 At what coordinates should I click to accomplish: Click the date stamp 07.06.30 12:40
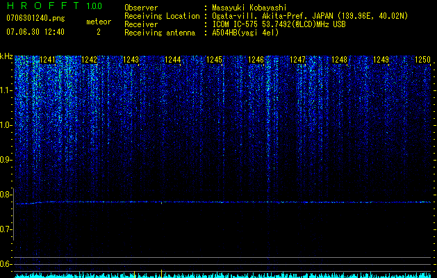pos(35,32)
